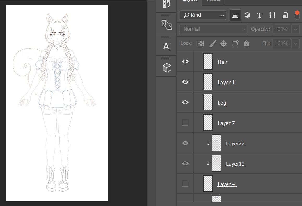Toggle Layer12 visibility eye
Image resolution: width=302 pixels, height=206 pixels.
pyautogui.click(x=185, y=163)
